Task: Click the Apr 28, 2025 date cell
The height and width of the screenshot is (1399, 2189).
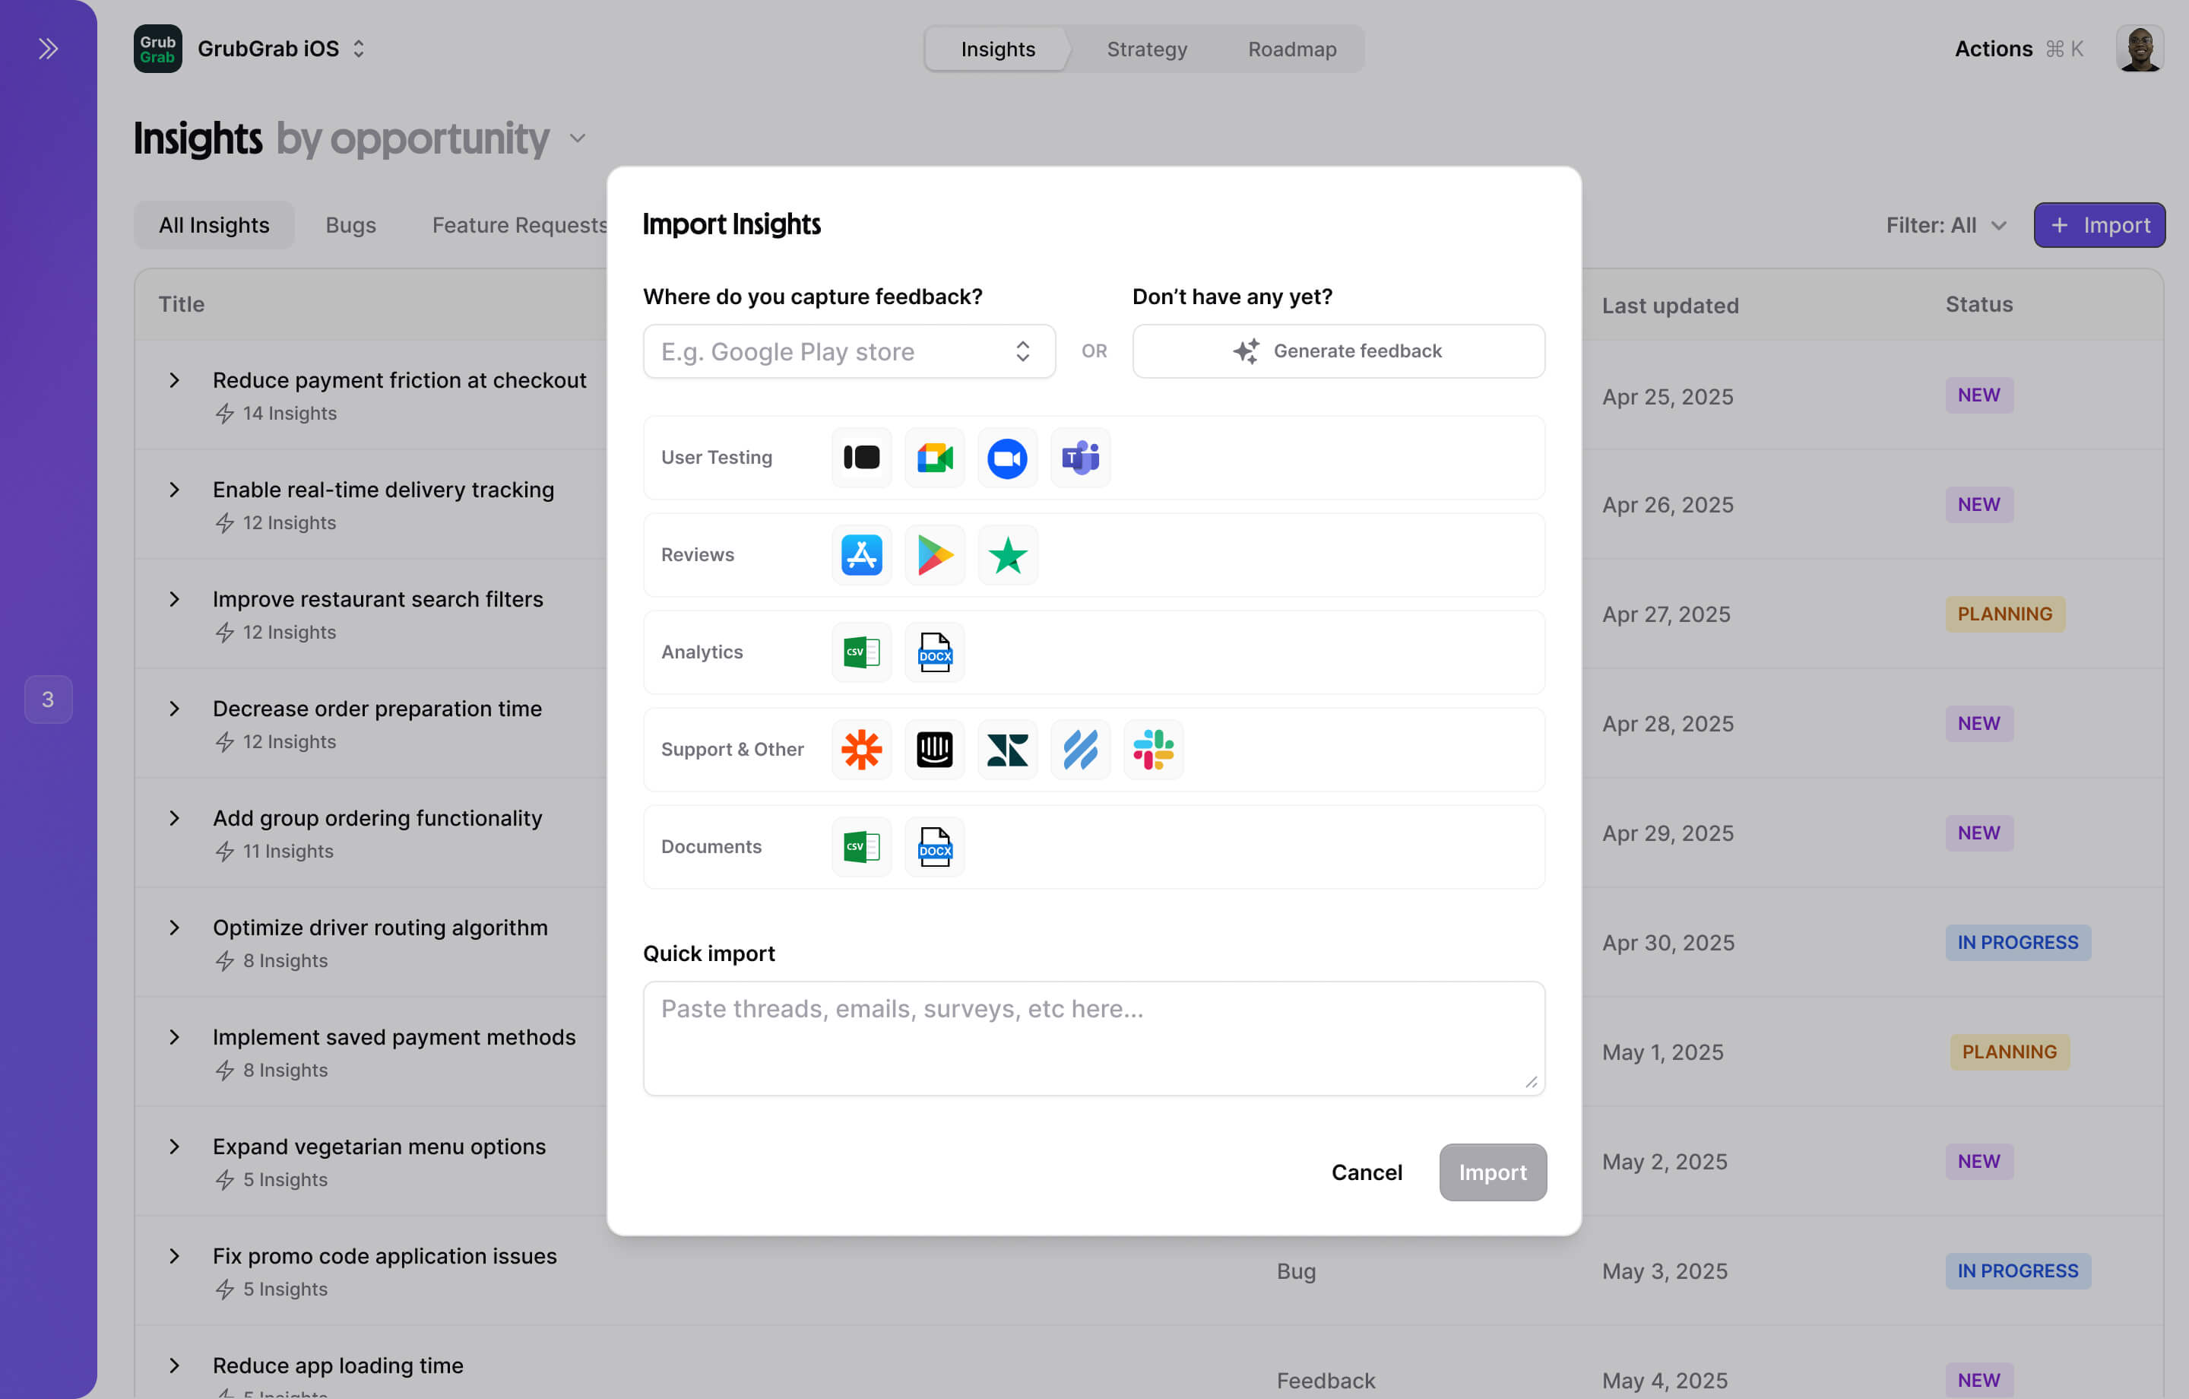Action: click(x=1667, y=724)
